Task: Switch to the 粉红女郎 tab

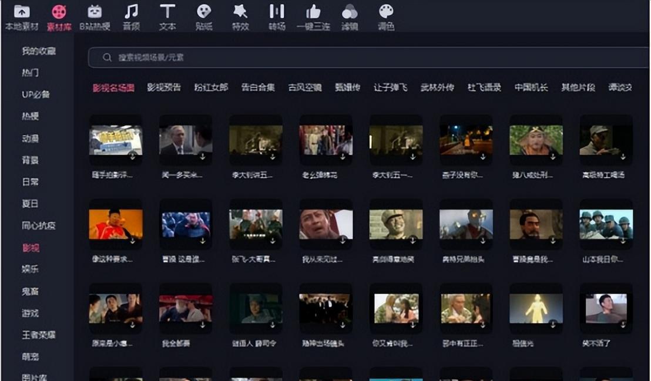Action: point(211,87)
